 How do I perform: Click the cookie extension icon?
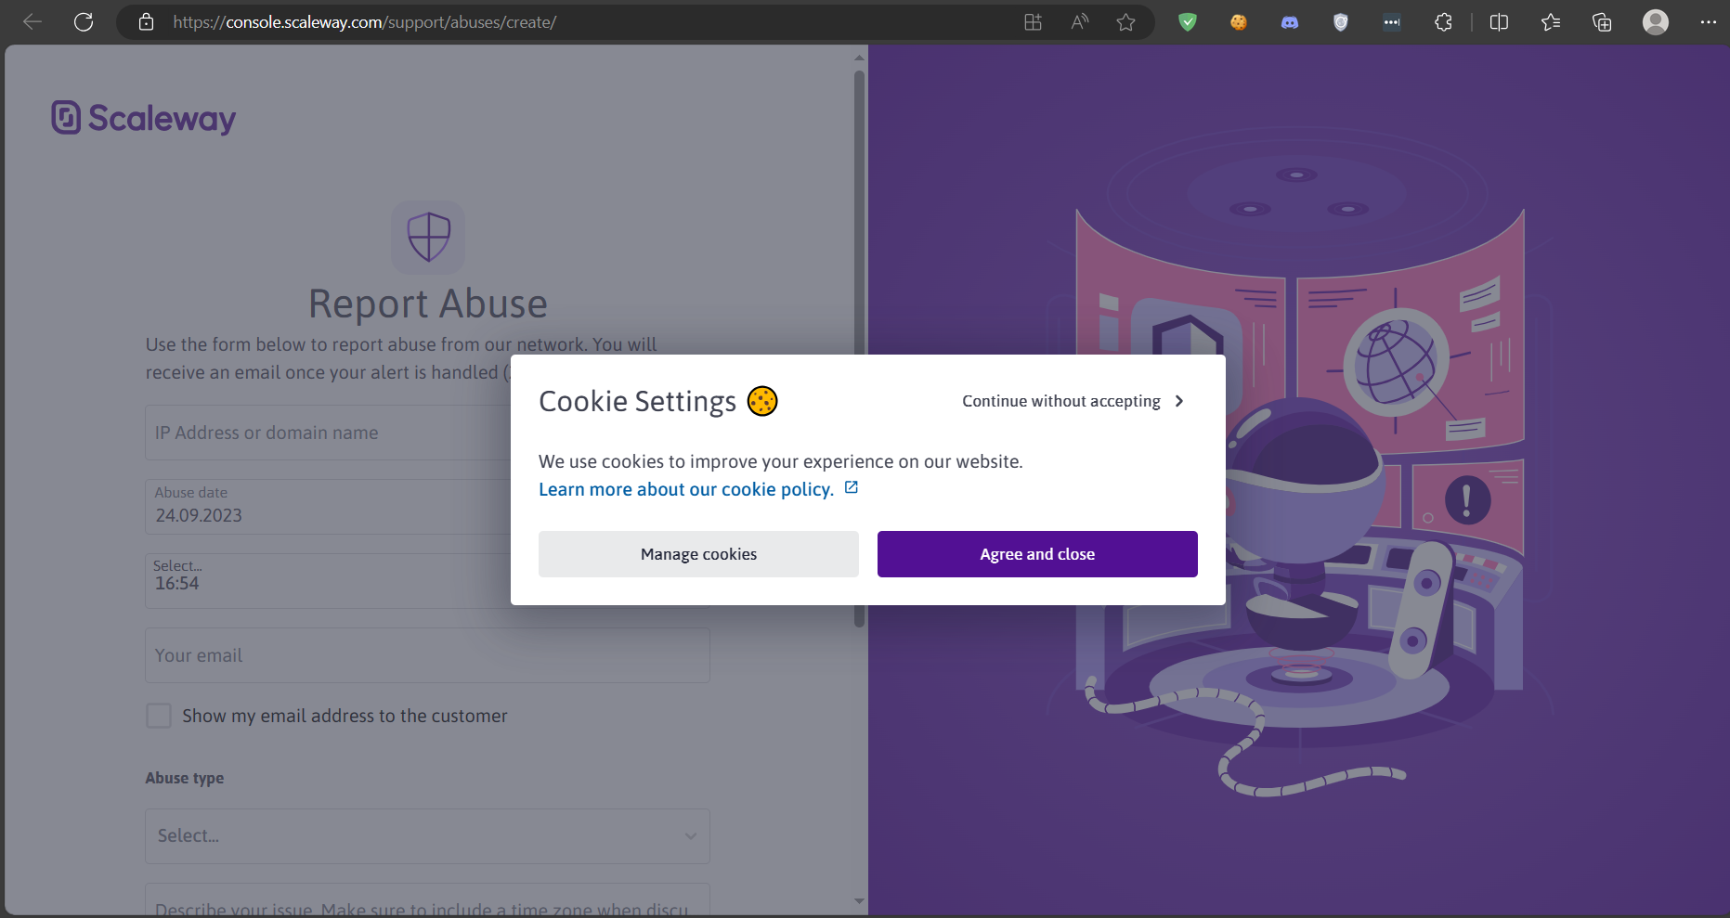(x=1239, y=21)
